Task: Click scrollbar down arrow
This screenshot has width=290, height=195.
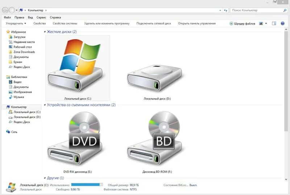Action: click(x=286, y=179)
